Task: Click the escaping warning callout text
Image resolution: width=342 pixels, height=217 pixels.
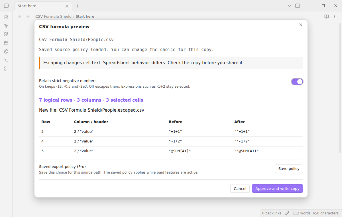Action: click(x=144, y=63)
